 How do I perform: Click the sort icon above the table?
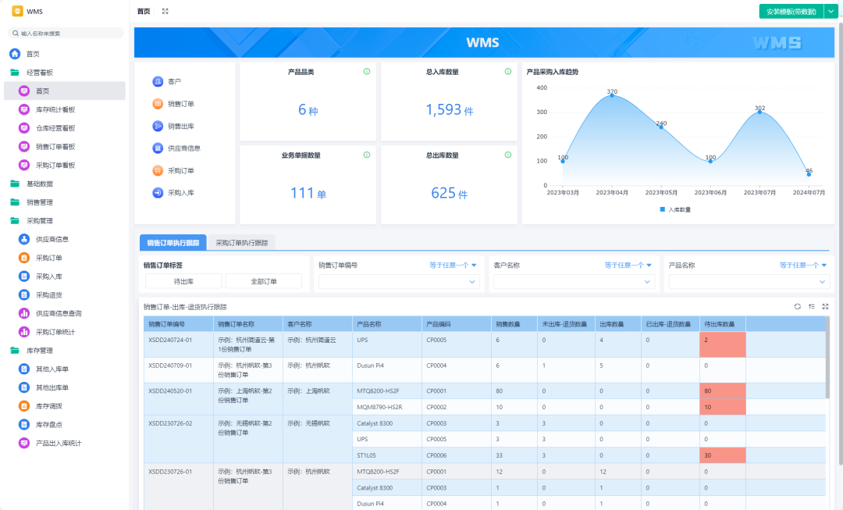click(811, 307)
